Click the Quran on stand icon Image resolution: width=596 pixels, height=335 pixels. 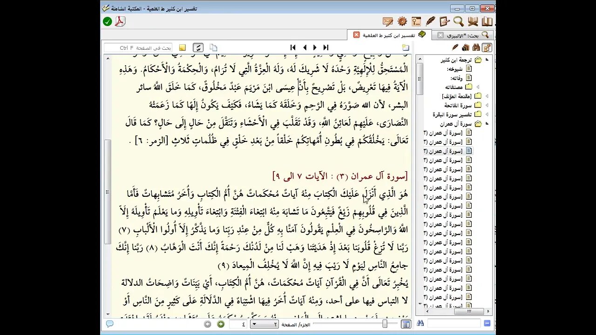[473, 21]
